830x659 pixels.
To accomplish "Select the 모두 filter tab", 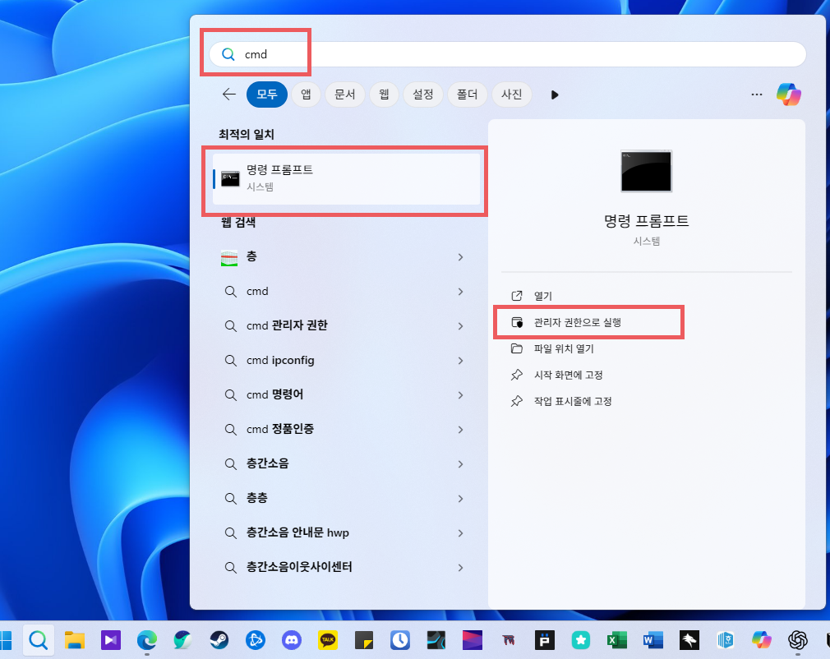I will pos(267,94).
